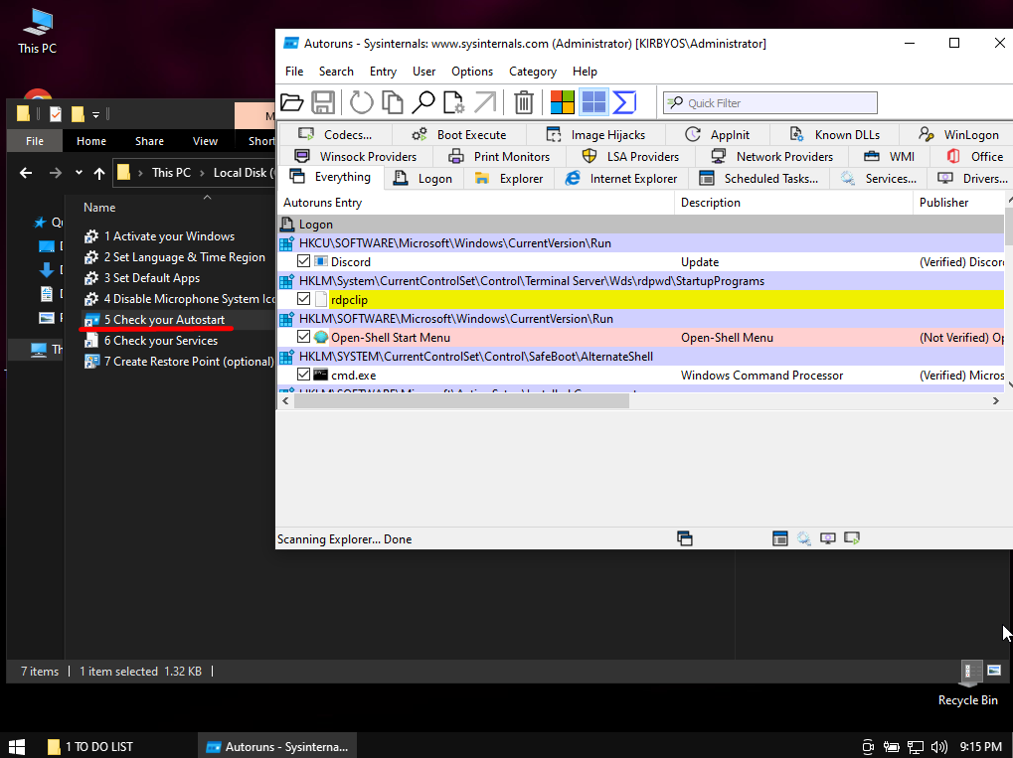Select the HKCU CurrentVersion\Run registry row
Image resolution: width=1013 pixels, height=758 pixels.
[x=641, y=243]
